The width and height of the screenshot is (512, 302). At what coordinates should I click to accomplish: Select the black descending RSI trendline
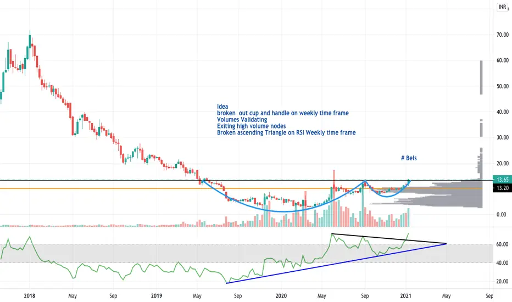[388, 239]
